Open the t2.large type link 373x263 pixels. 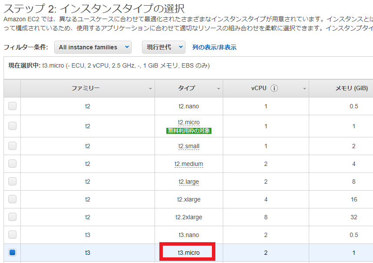(189, 182)
